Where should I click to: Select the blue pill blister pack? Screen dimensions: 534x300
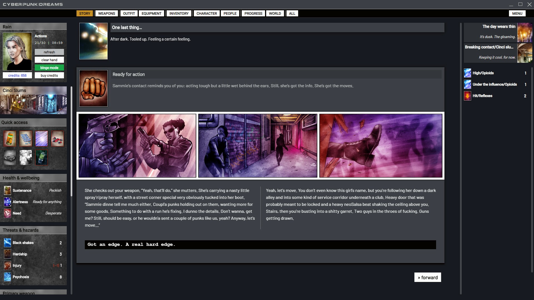coord(26,139)
